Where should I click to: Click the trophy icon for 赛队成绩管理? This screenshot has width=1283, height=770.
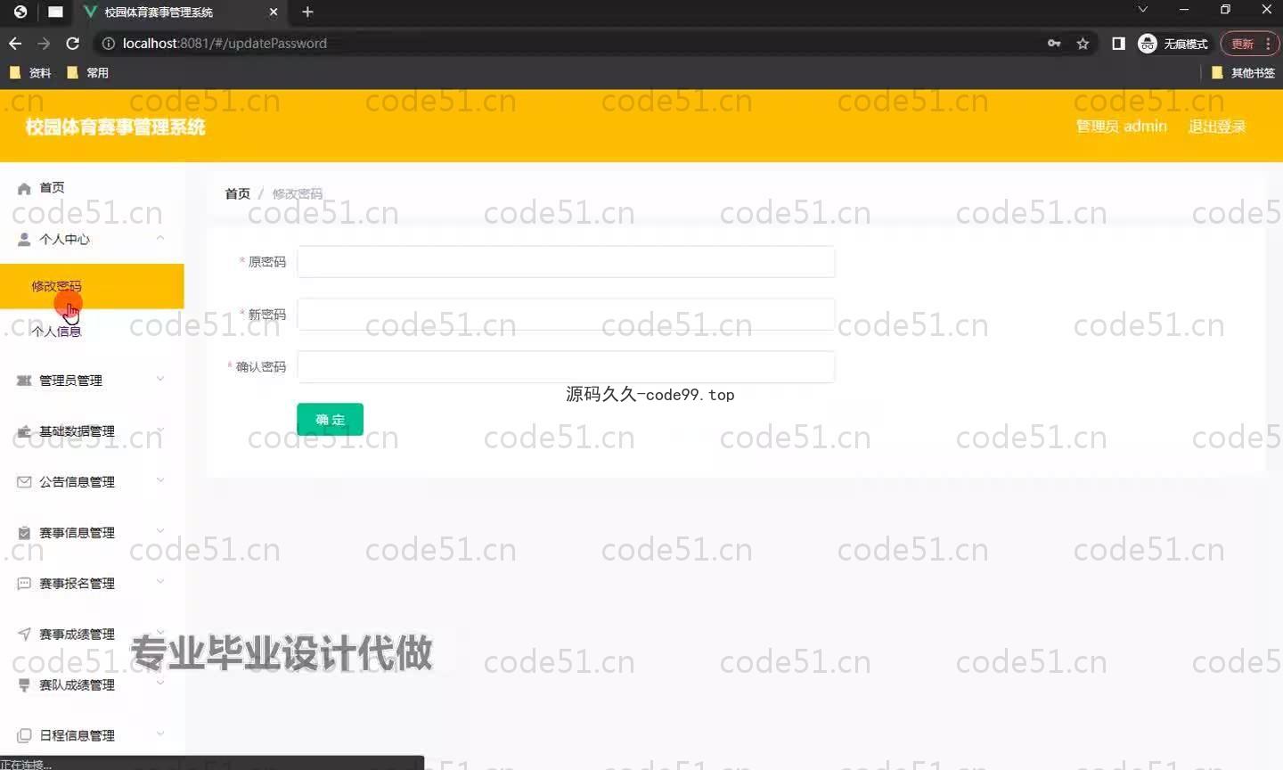(x=24, y=685)
